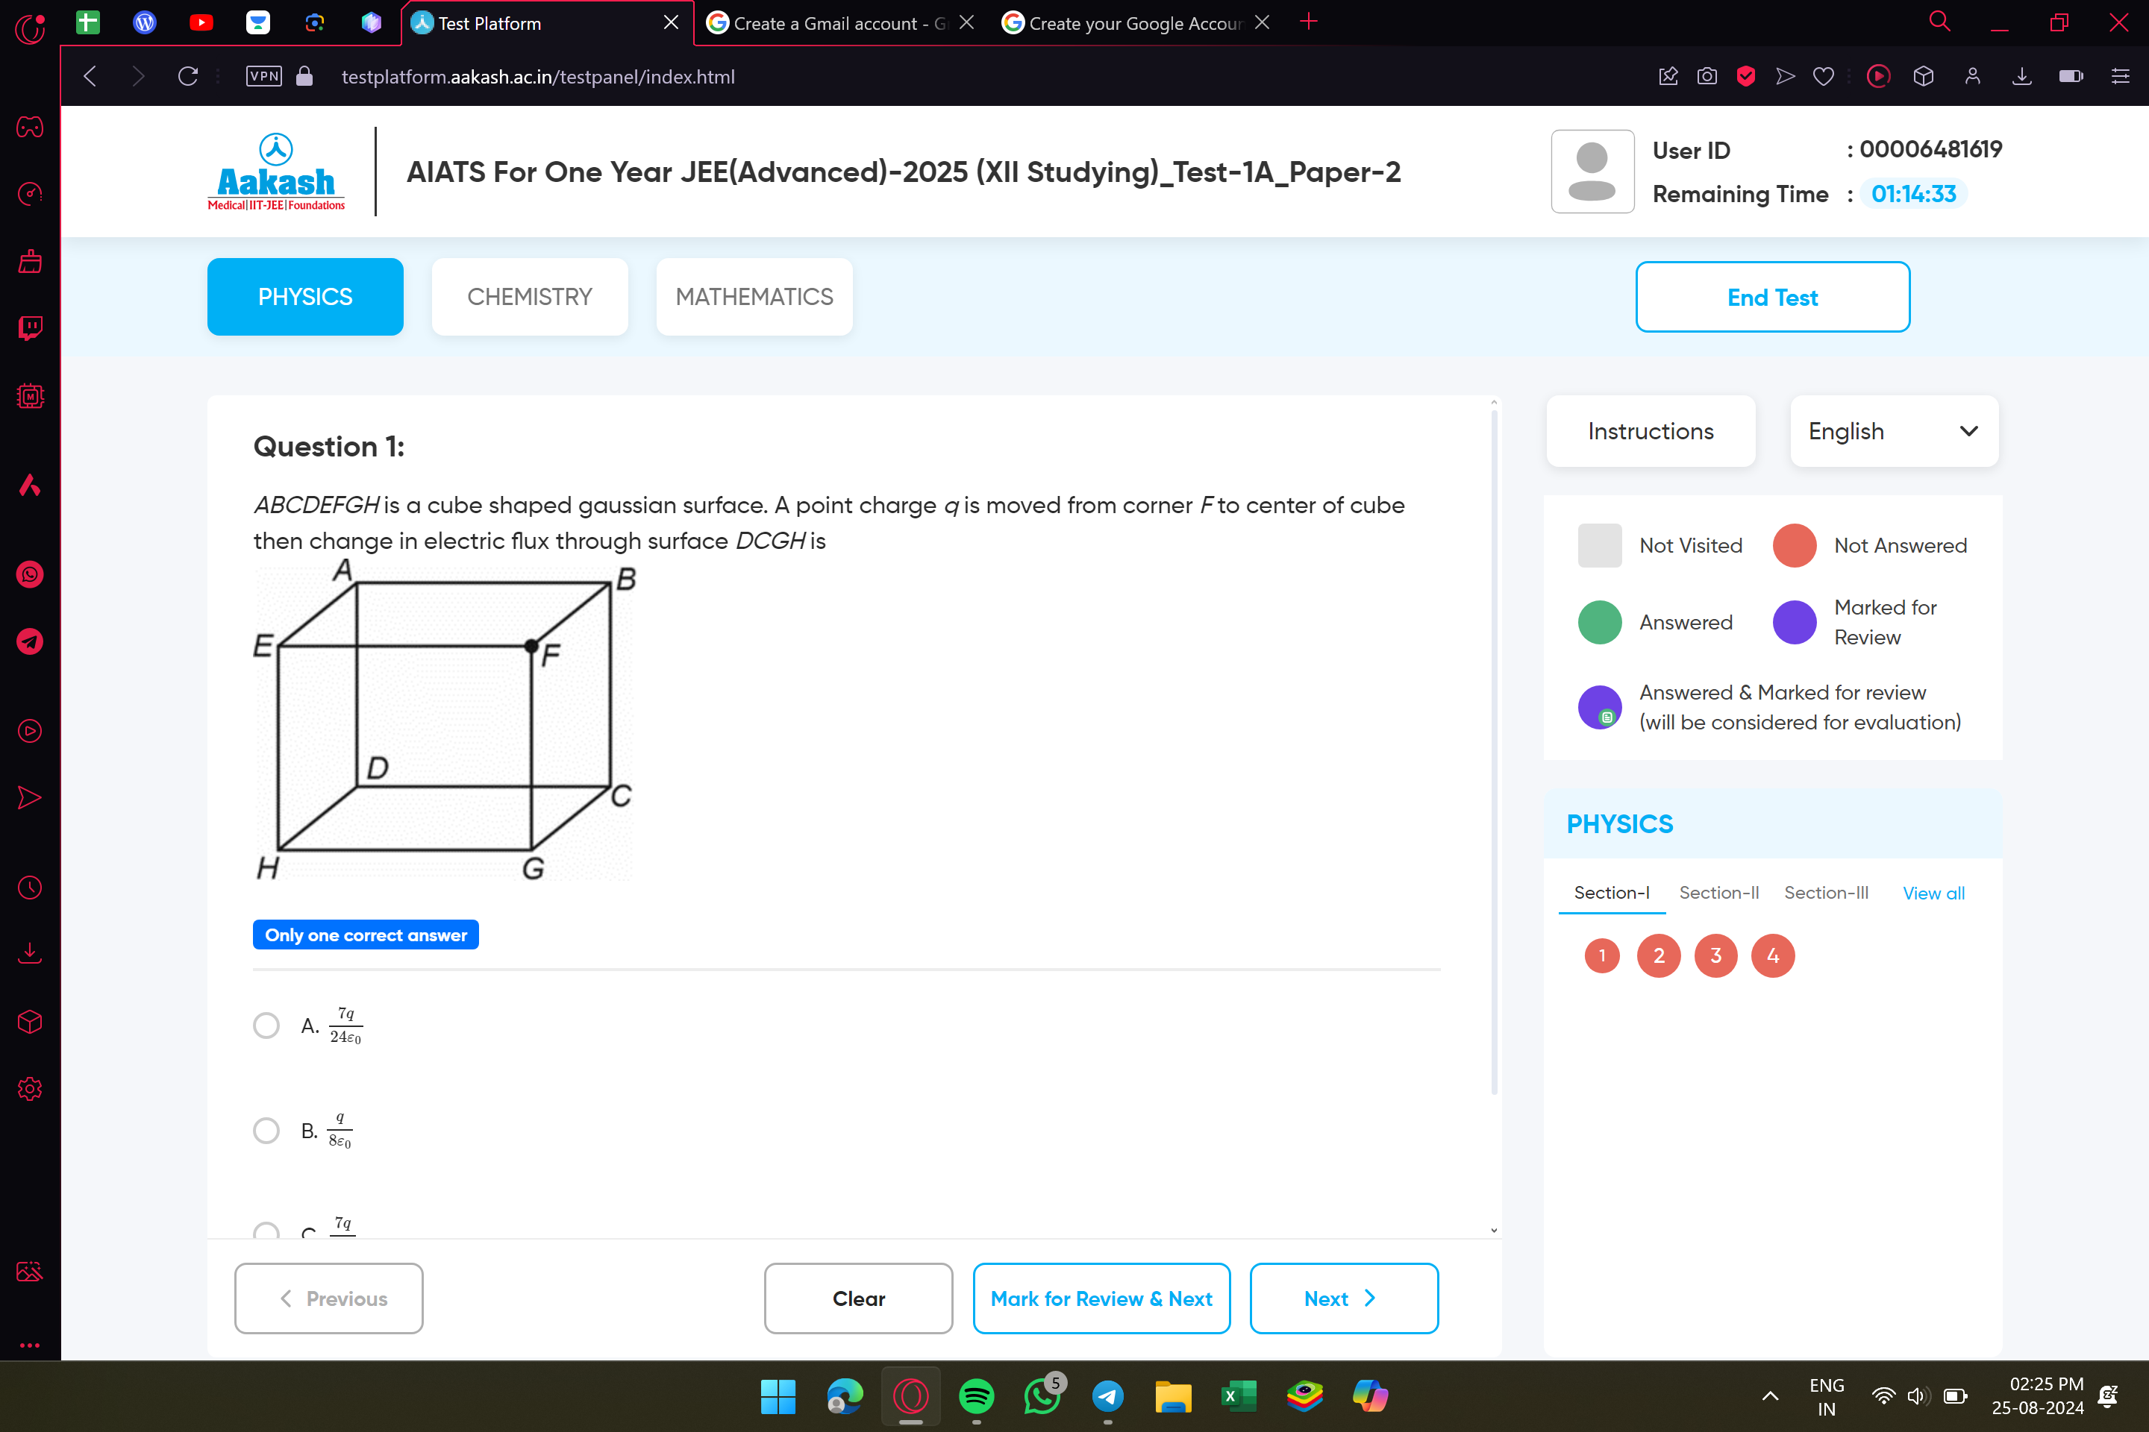This screenshot has width=2149, height=1432.
Task: Switch to CHEMISTRY tab
Action: tap(531, 295)
